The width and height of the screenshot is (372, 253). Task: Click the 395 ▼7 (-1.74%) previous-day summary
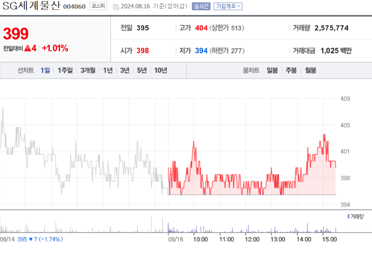[40, 239]
